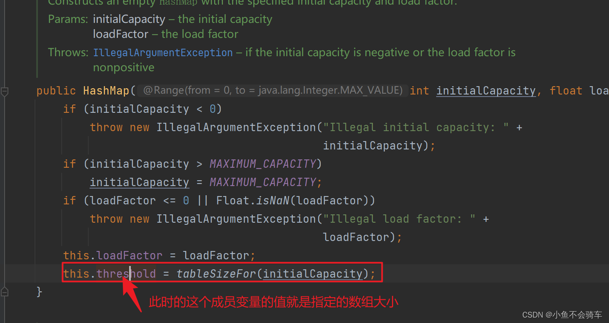Screen dimensions: 609x323
Task: Click the threshold field name
Action: [126, 274]
